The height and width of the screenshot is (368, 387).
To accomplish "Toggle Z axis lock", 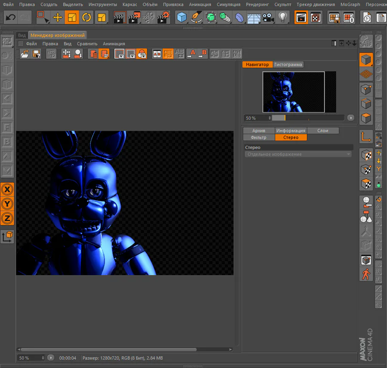I will [x=7, y=218].
